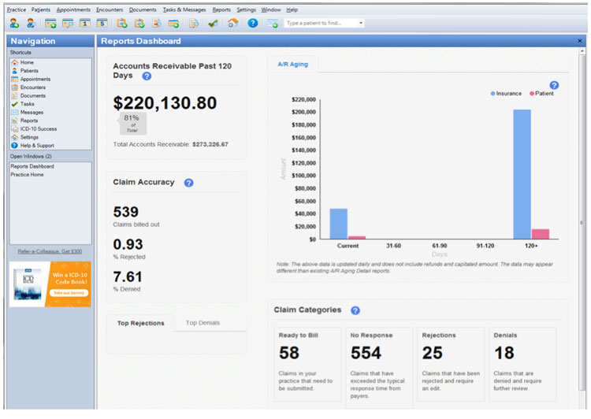The height and width of the screenshot is (419, 591).
Task: Open the Tasks & Messages menu
Action: (x=184, y=9)
